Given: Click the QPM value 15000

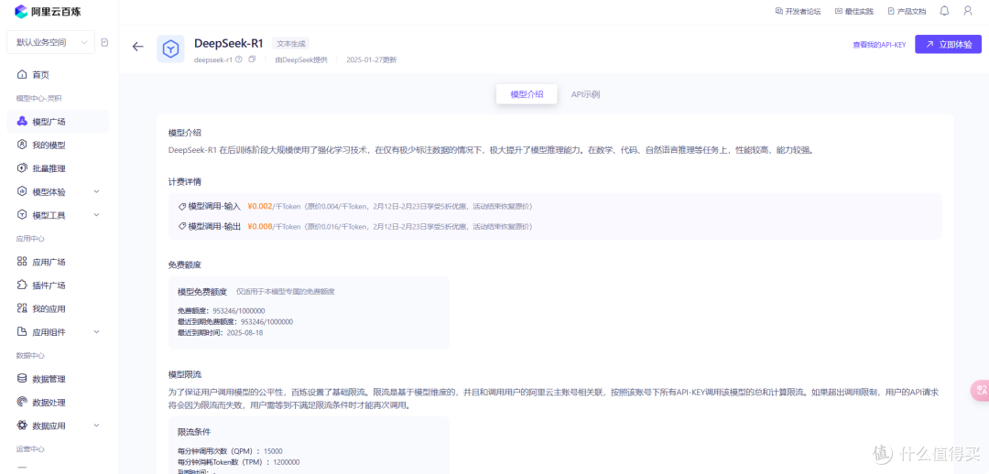Looking at the screenshot, I should coord(273,451).
